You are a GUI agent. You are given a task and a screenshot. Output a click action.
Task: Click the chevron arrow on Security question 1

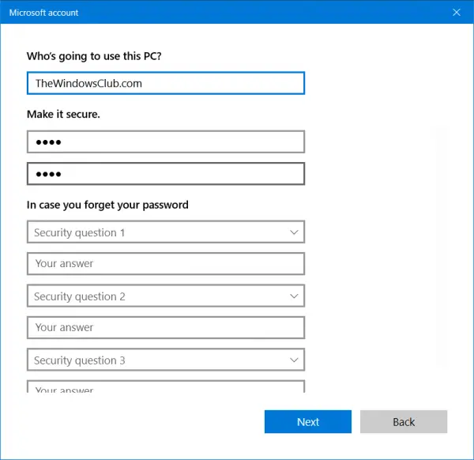click(294, 232)
